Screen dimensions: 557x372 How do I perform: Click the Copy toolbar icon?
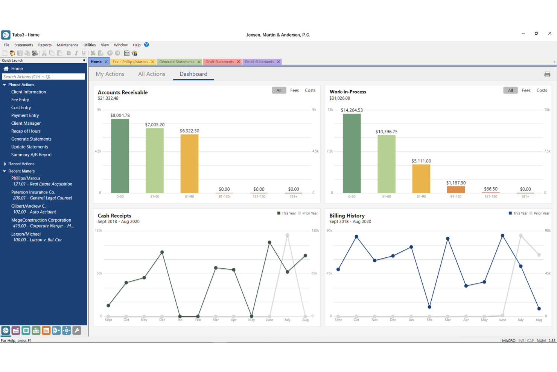coord(52,53)
